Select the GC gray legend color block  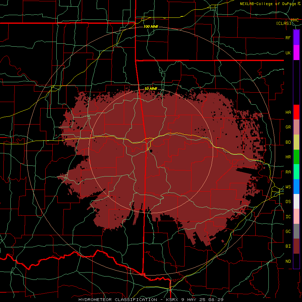click(x=296, y=231)
